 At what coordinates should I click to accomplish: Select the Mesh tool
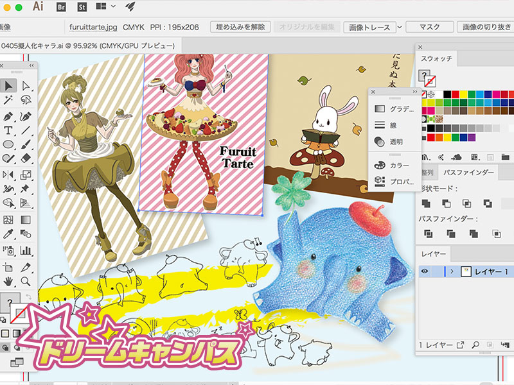8,219
